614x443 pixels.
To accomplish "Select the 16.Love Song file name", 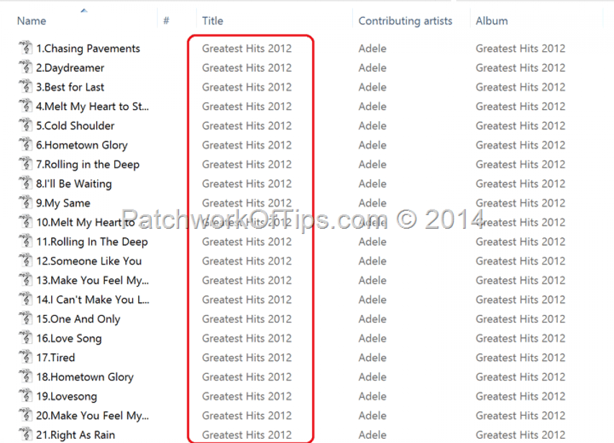I will click(69, 339).
